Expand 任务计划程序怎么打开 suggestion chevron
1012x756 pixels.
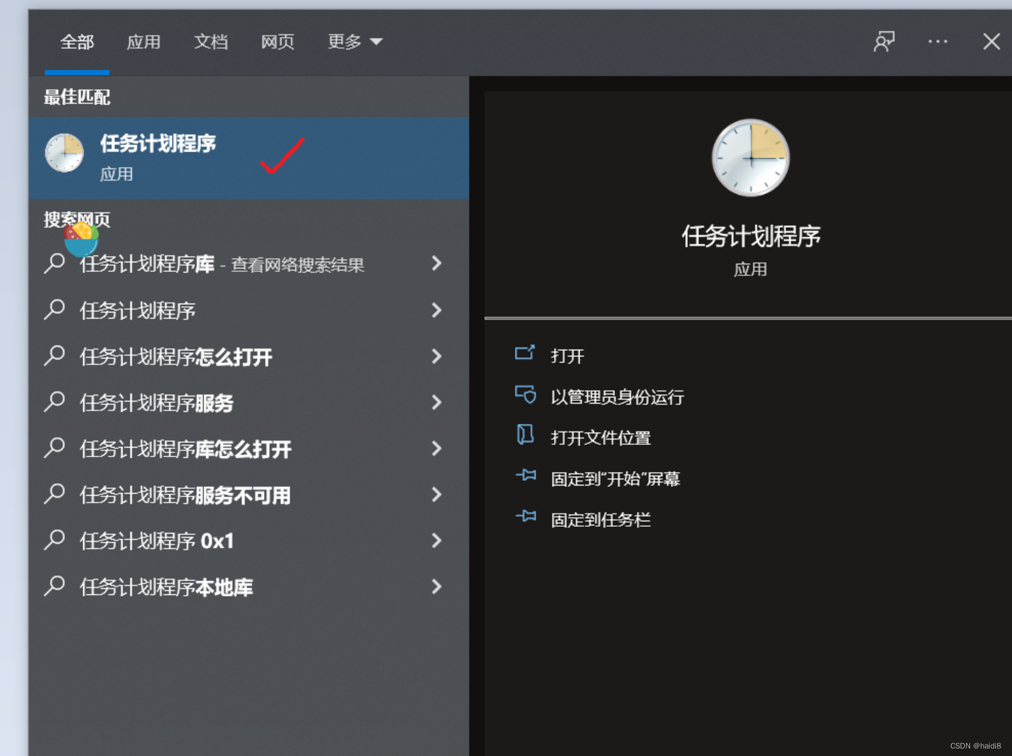pyautogui.click(x=437, y=356)
